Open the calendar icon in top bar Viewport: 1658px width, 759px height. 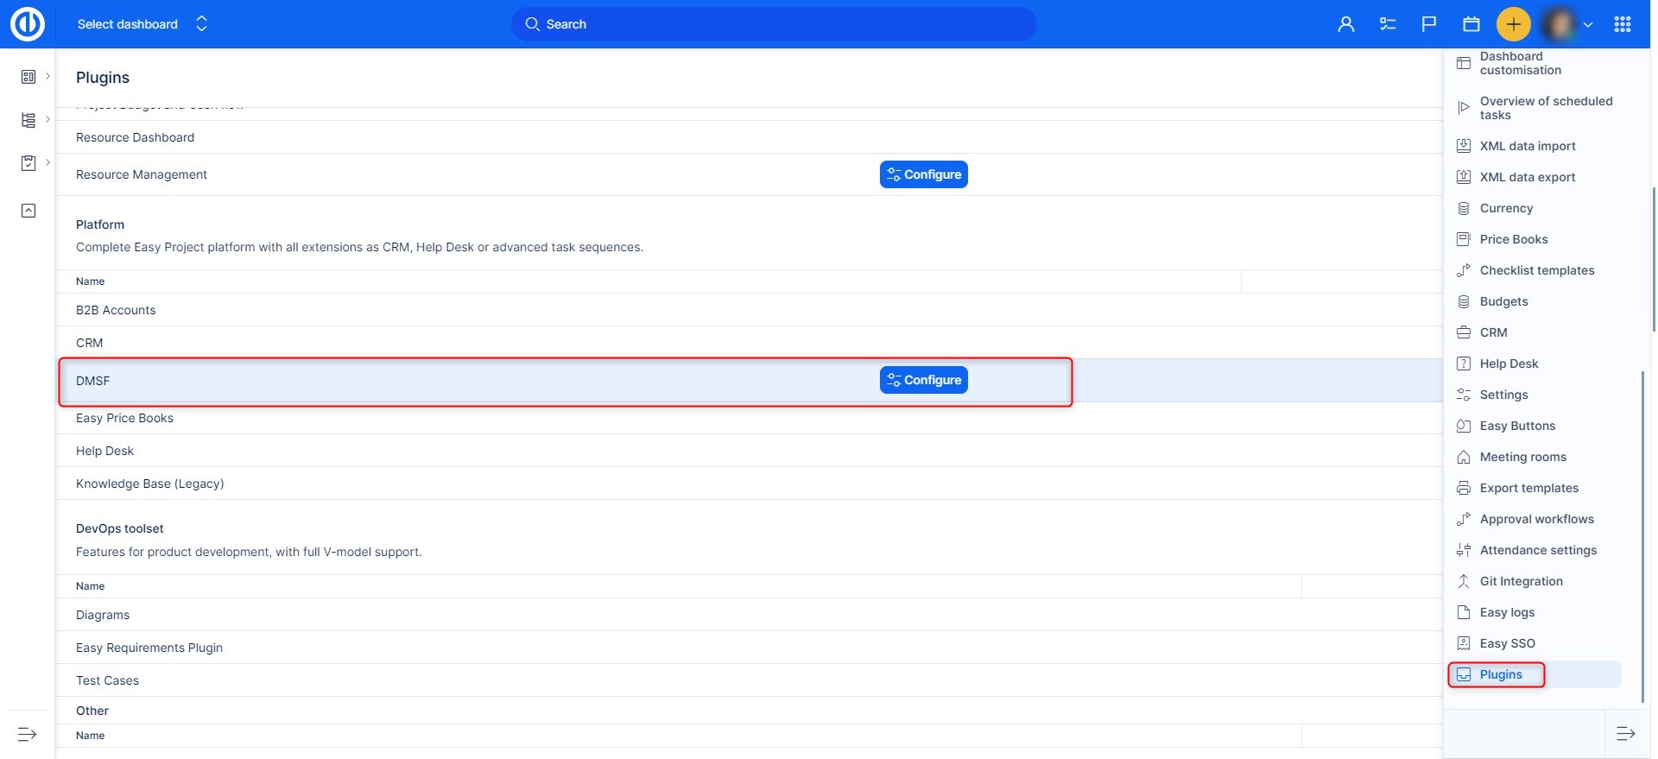(x=1471, y=24)
